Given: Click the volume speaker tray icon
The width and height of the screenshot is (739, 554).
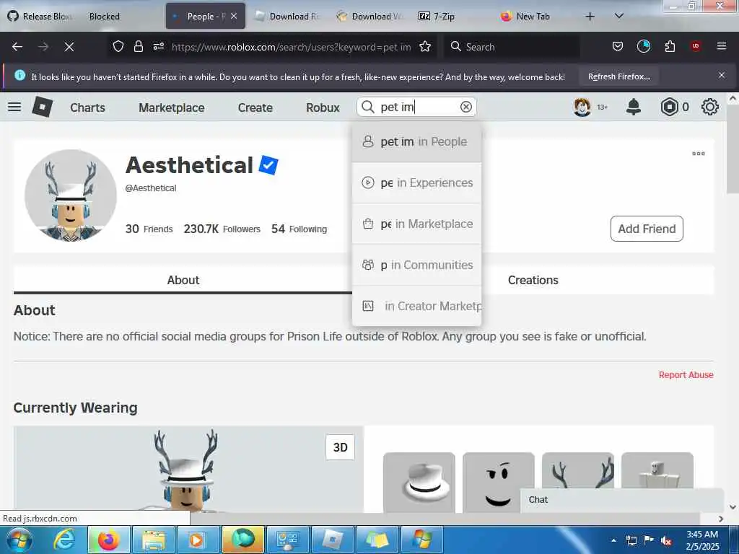Looking at the screenshot, I should click(x=666, y=541).
